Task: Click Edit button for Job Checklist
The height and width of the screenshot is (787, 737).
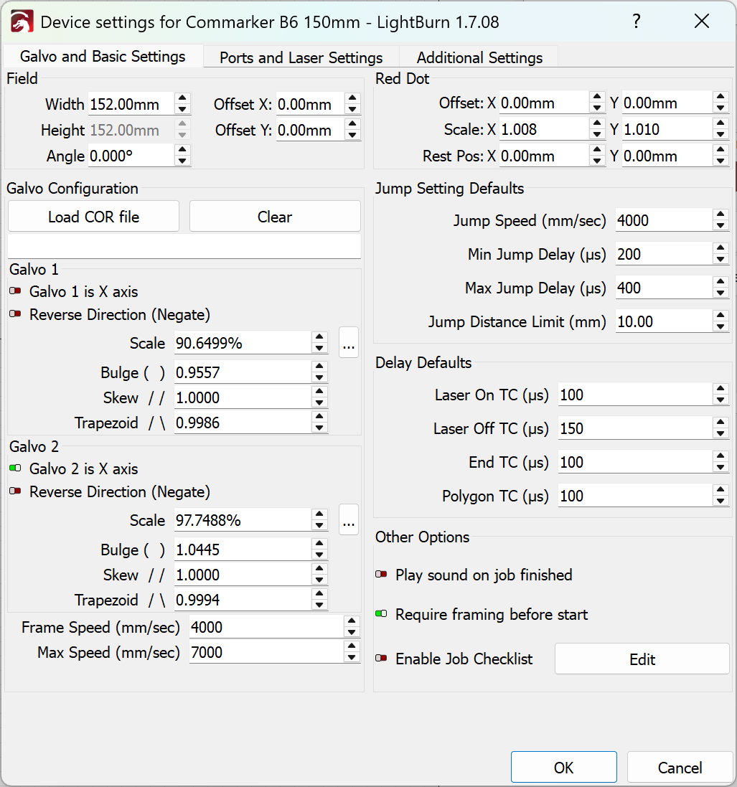Action: click(642, 659)
